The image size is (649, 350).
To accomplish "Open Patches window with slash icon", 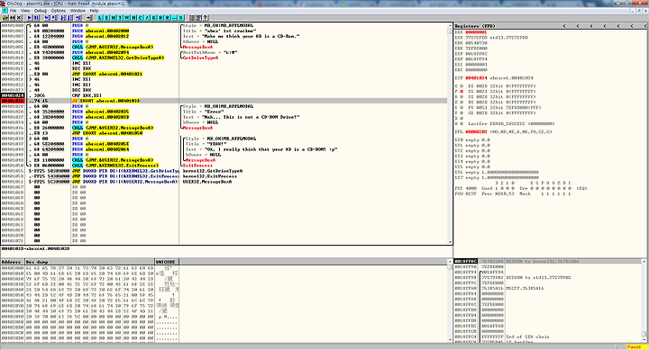I will [147, 18].
